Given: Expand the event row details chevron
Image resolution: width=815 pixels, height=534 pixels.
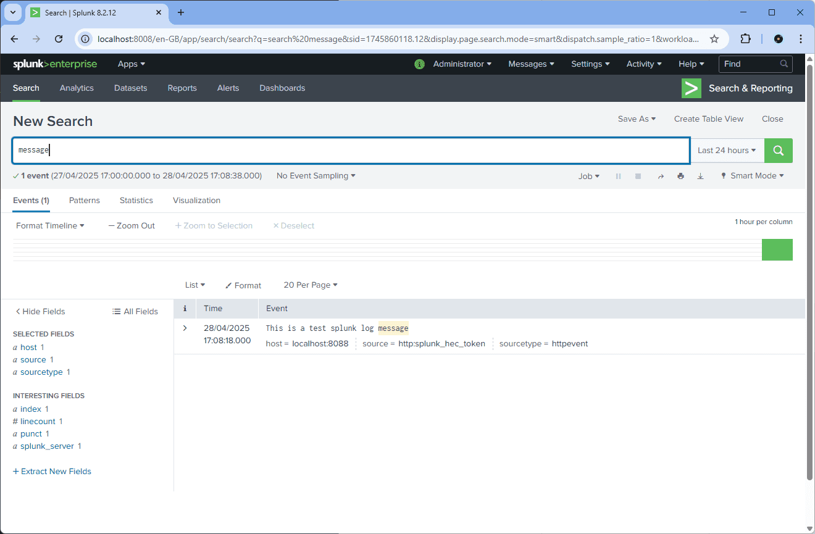Looking at the screenshot, I should pyautogui.click(x=185, y=328).
